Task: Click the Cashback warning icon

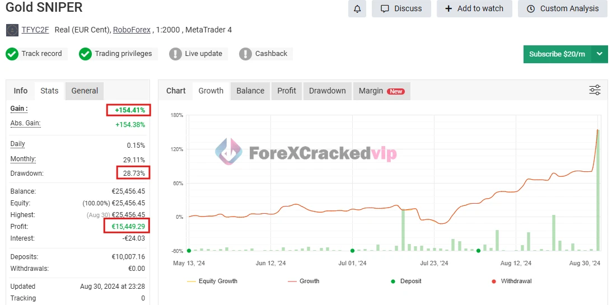Action: click(245, 54)
